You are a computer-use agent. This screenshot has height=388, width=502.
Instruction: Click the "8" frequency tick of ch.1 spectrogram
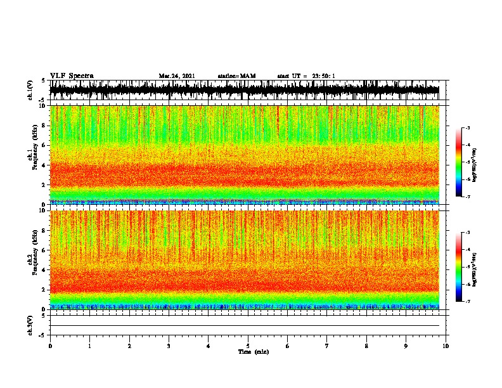click(x=44, y=126)
